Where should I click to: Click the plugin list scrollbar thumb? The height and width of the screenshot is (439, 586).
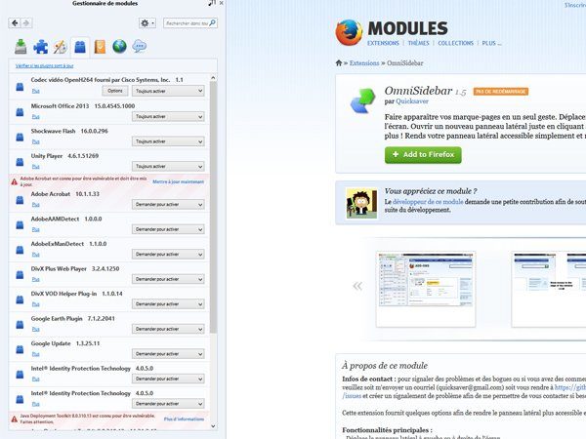(x=213, y=207)
